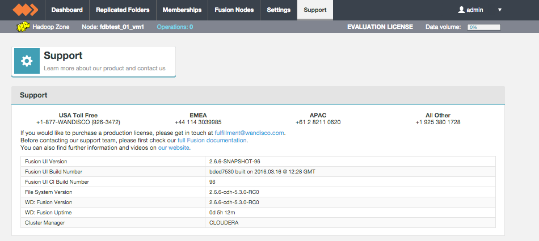Image resolution: width=539 pixels, height=241 pixels.
Task: Click the APAC number +61 2 8211 0620
Action: pos(318,122)
